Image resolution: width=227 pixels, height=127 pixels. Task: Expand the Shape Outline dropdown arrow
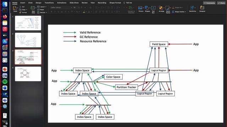[185, 12]
